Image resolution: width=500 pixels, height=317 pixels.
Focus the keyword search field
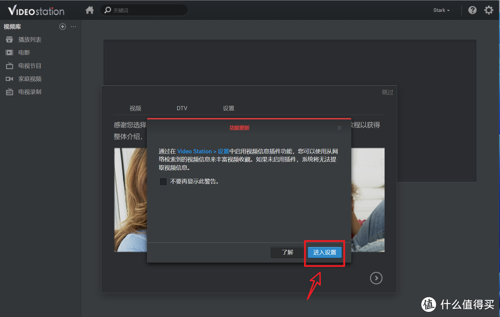(x=144, y=10)
